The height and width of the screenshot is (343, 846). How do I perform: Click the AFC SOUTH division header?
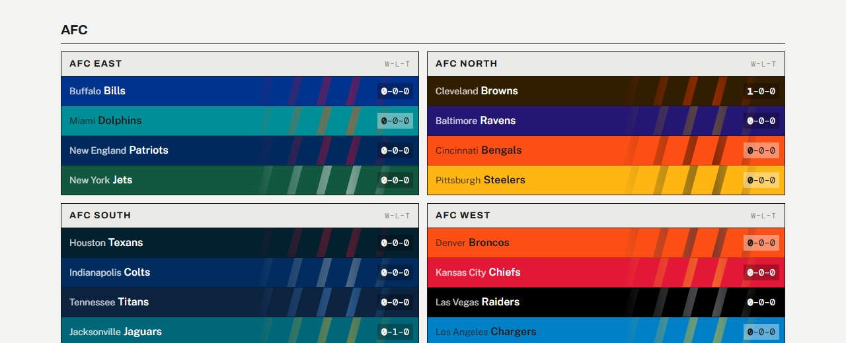pos(100,216)
